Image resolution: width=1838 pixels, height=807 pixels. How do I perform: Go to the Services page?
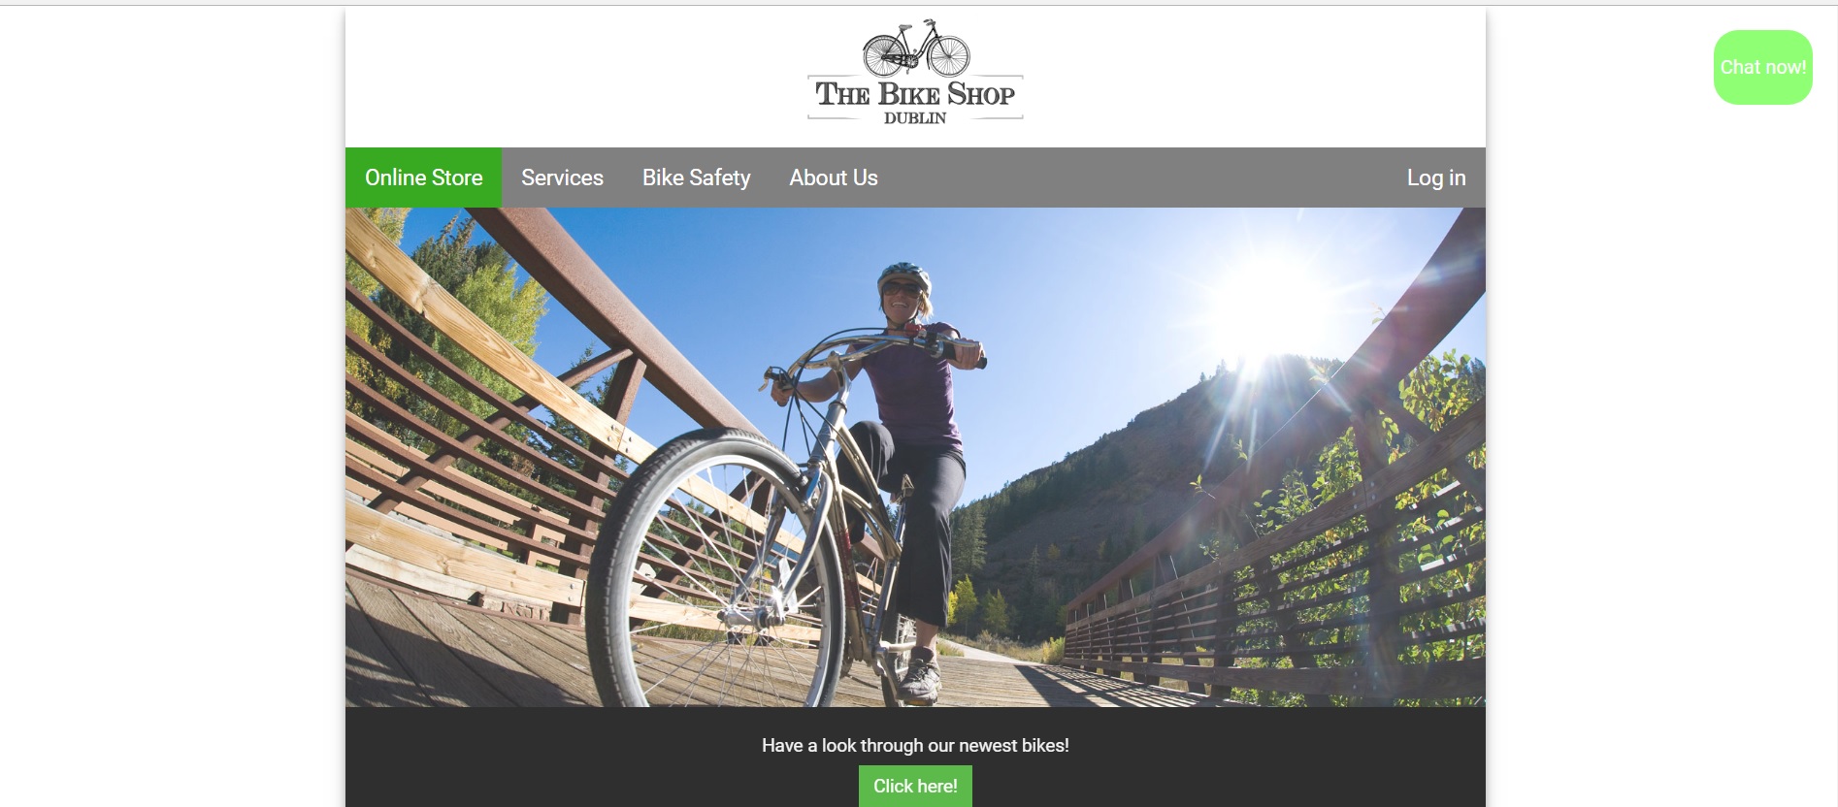coord(562,178)
